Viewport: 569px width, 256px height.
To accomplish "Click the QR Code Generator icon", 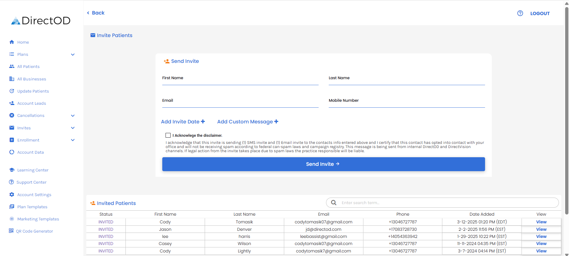I will (x=11, y=231).
